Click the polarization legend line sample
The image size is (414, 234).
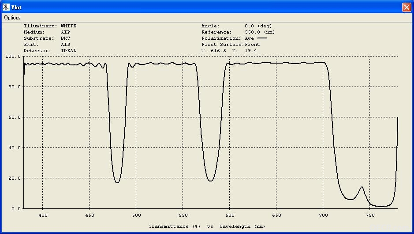coord(262,38)
